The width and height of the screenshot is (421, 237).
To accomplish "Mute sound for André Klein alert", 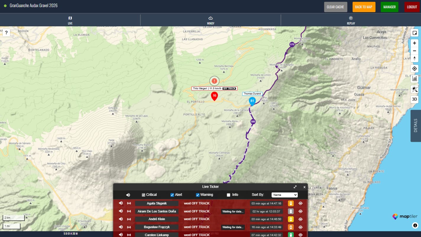I will pos(121,219).
